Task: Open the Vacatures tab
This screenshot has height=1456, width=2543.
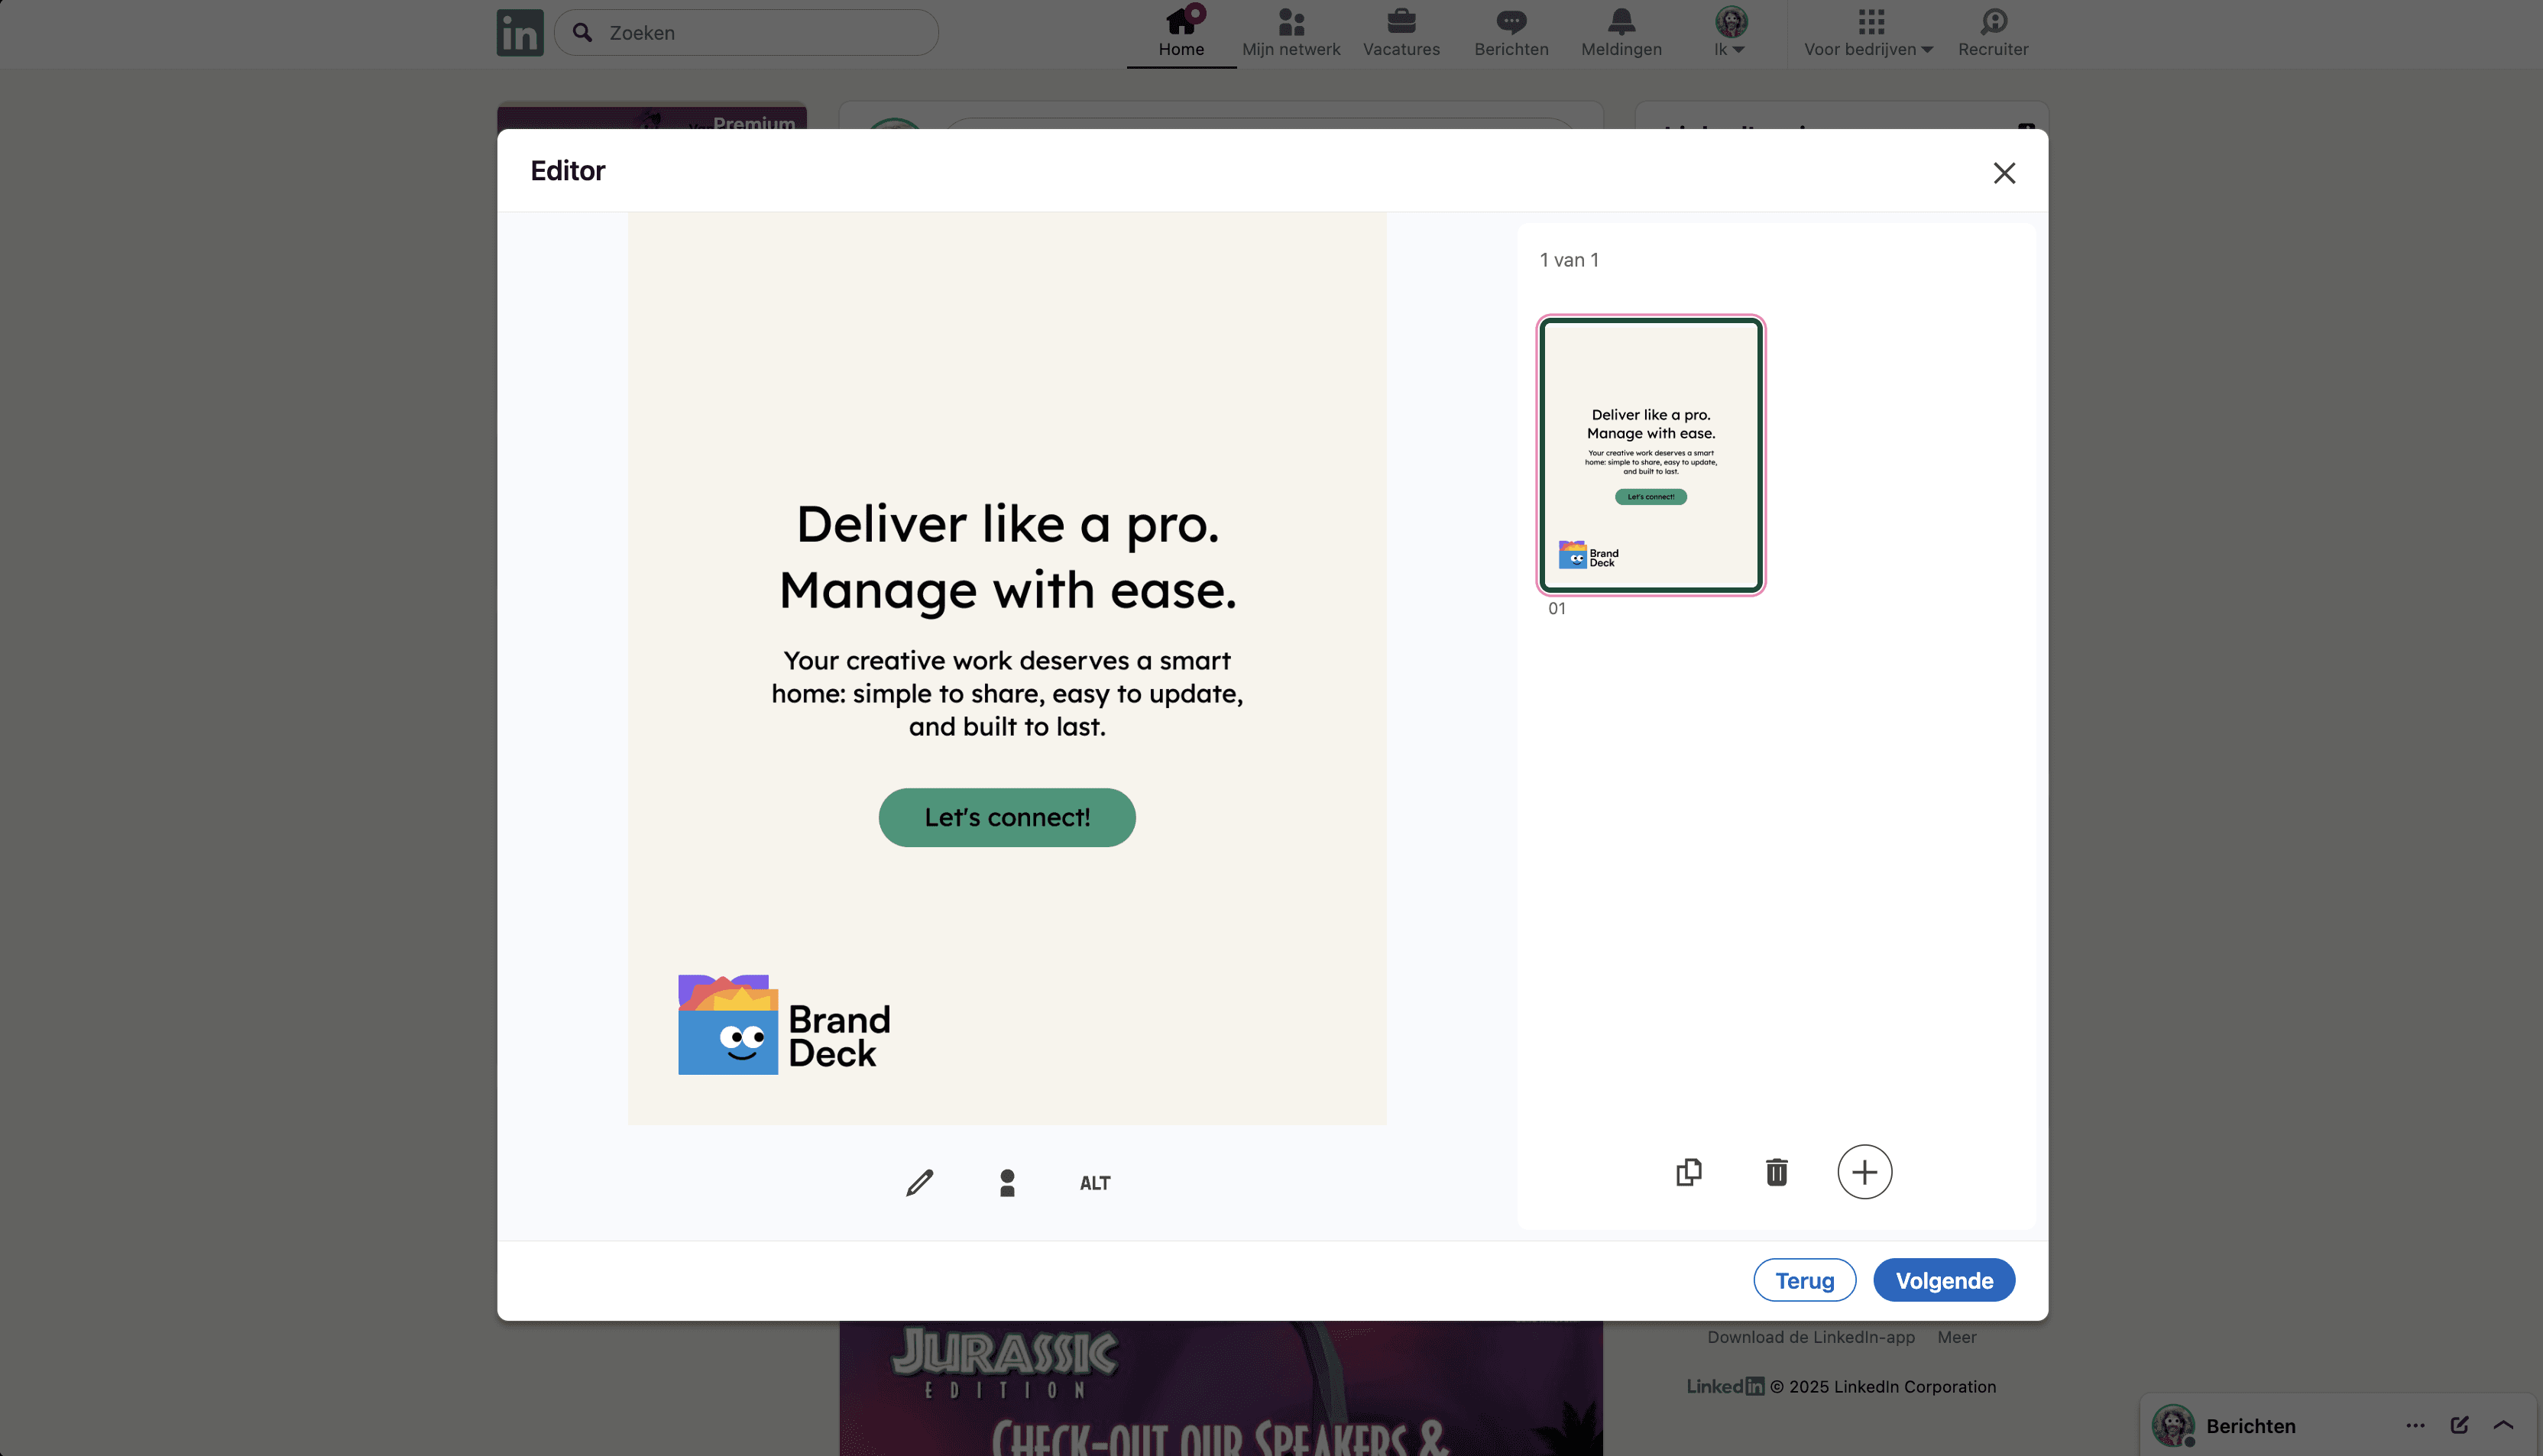Action: tap(1401, 32)
